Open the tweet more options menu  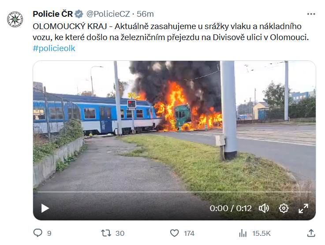tap(311, 14)
